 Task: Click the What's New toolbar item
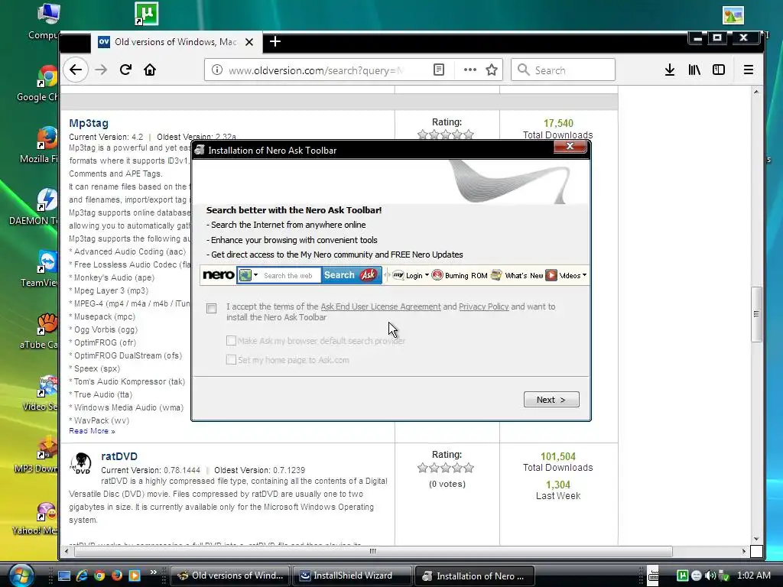pos(518,275)
